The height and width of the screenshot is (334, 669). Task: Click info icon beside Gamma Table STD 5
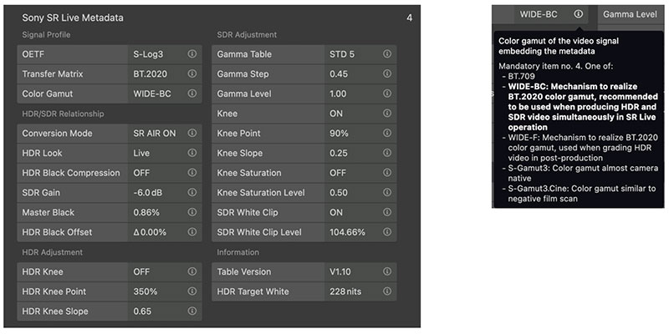pos(387,54)
